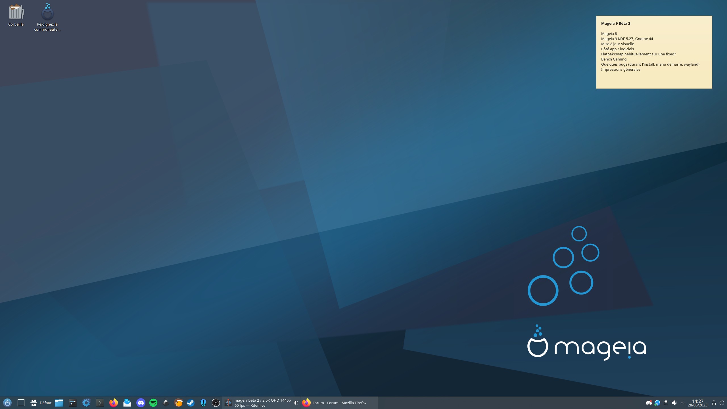Click 'Mageia 9 KDE 5.27, Gnome 44' line
727x409 pixels.
click(627, 39)
